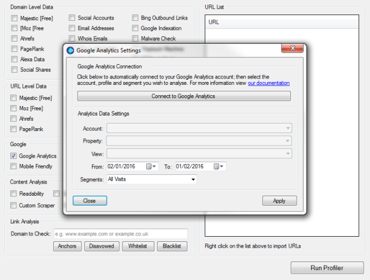
Task: Enable URL Level PageRank checkbox
Action: [14, 129]
